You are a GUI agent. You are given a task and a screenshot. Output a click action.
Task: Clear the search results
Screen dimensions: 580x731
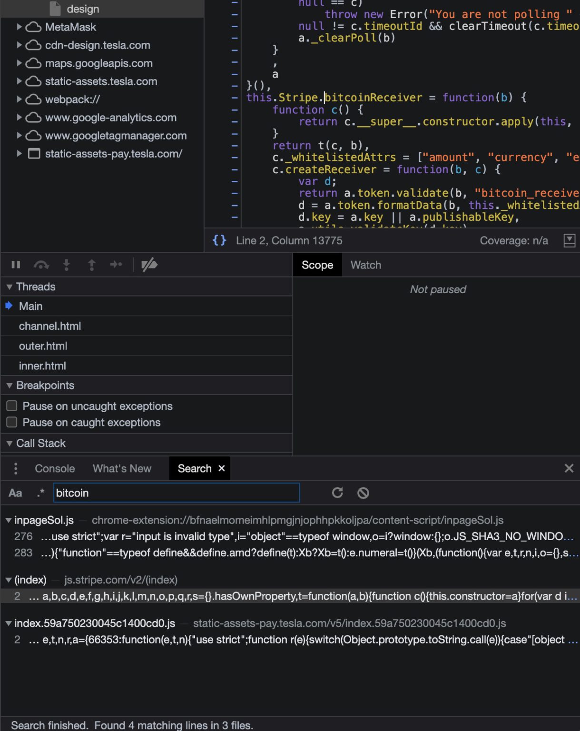tap(363, 493)
